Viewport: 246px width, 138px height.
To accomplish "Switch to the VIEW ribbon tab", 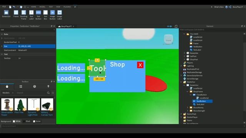I will point(58,7).
